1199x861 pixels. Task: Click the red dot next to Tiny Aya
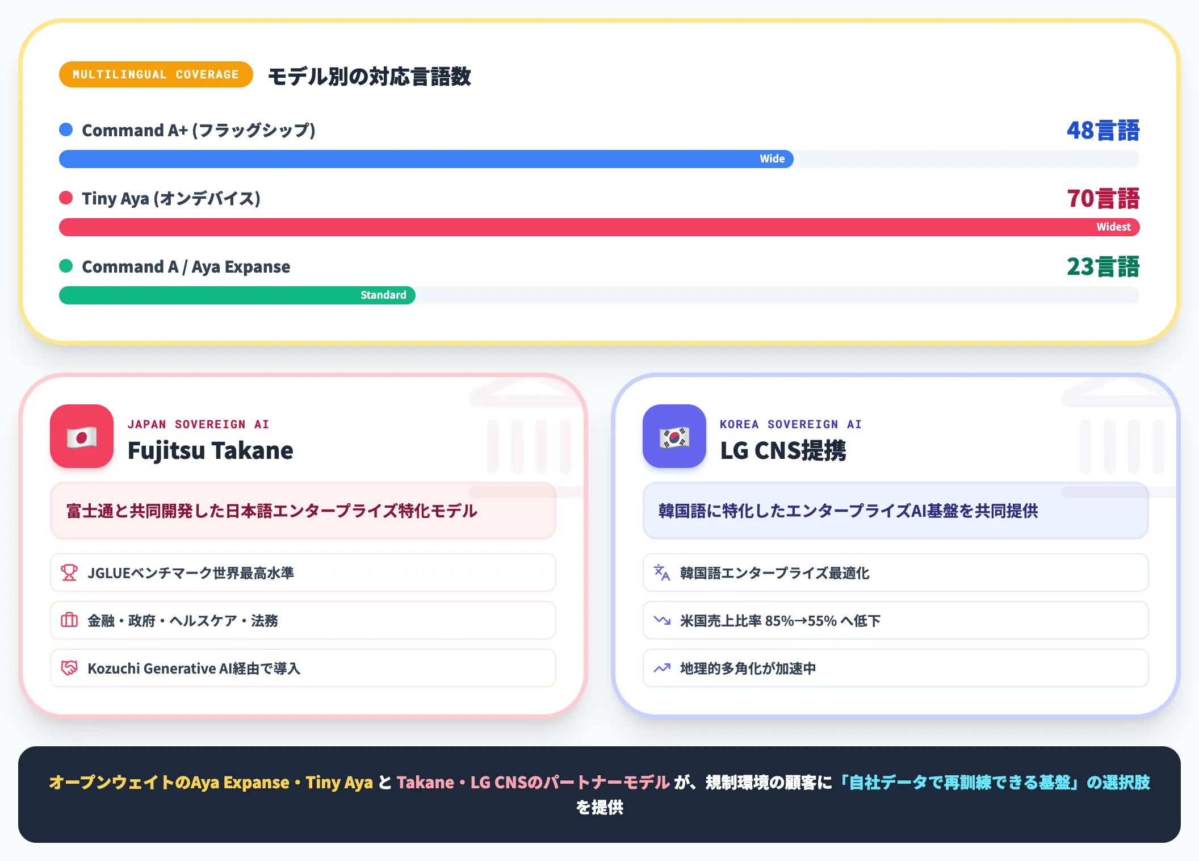click(66, 198)
